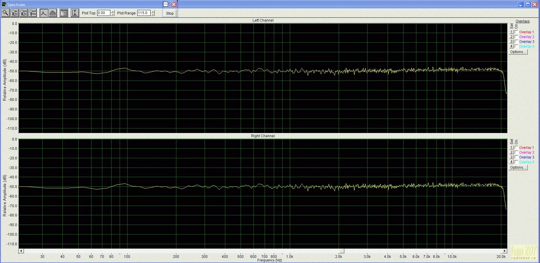Click the frequency scrollbar thumb
The height and width of the screenshot is (263, 540).
point(342,251)
